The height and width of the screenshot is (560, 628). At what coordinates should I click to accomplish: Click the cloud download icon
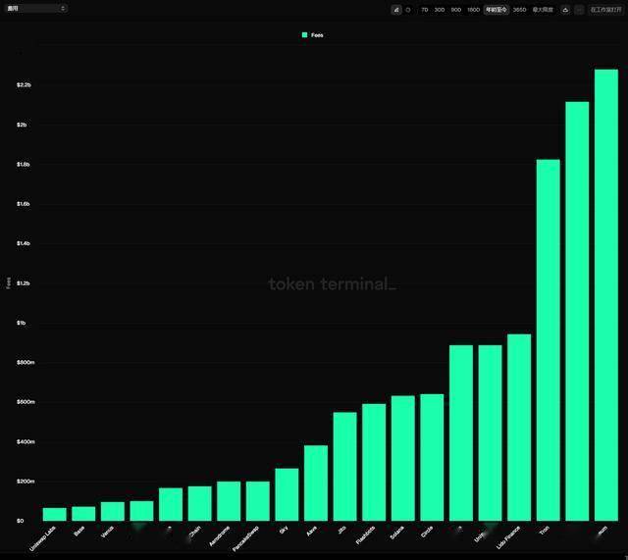(565, 10)
